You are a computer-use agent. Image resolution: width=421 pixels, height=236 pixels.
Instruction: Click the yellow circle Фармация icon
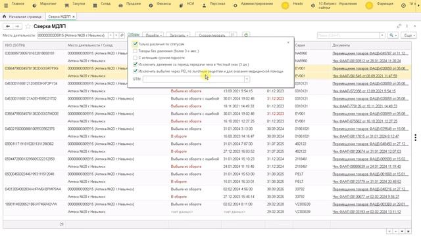(369, 5)
